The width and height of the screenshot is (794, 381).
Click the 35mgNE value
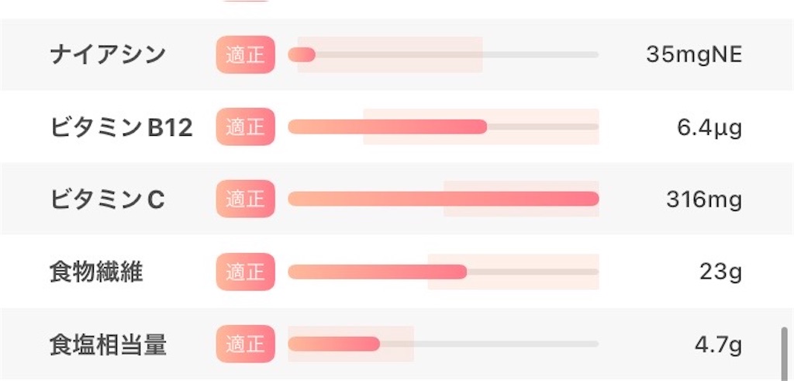coord(694,55)
